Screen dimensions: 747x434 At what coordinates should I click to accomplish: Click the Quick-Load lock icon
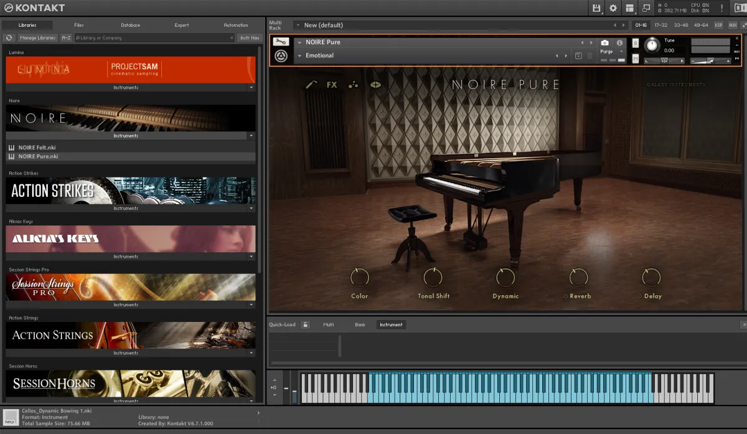click(x=305, y=324)
